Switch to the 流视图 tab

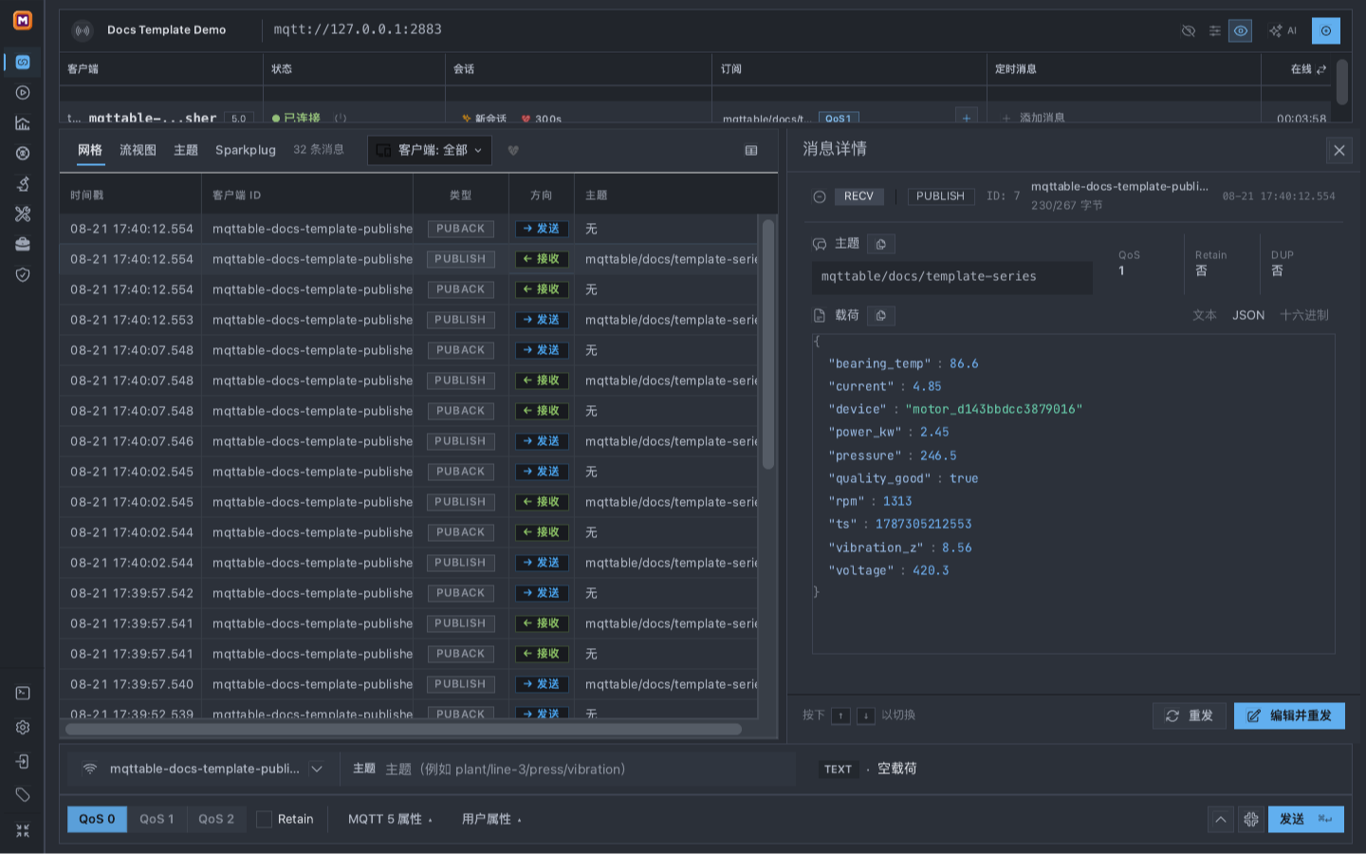[138, 150]
